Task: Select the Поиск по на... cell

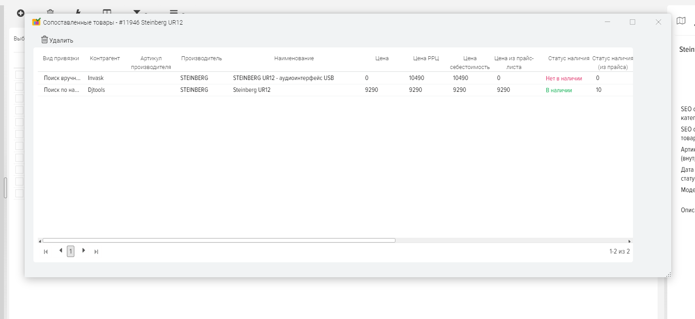Action: (x=62, y=90)
